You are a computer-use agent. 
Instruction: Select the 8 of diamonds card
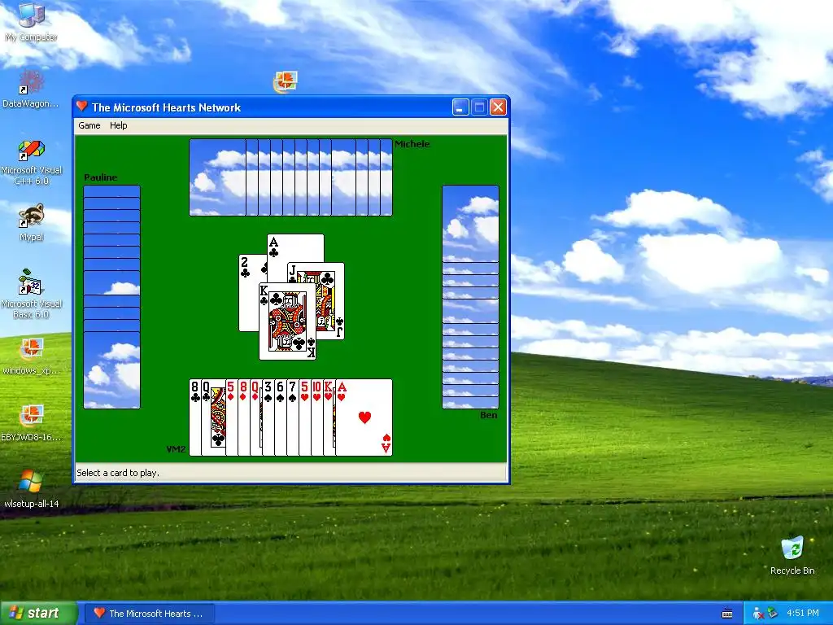point(244,417)
